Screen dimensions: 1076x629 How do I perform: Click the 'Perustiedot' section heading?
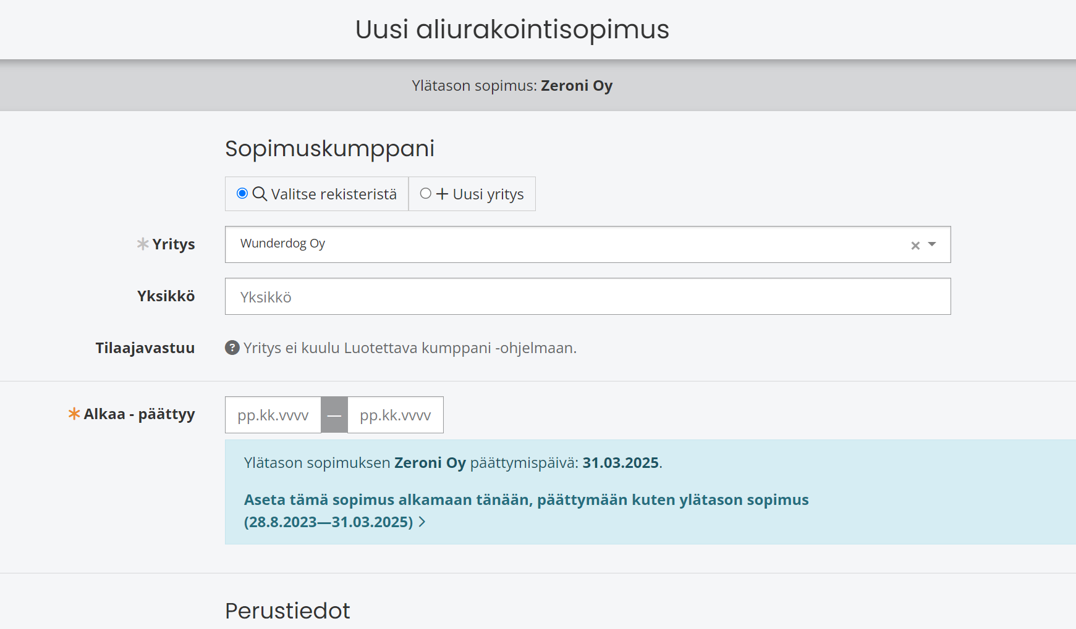[287, 610]
